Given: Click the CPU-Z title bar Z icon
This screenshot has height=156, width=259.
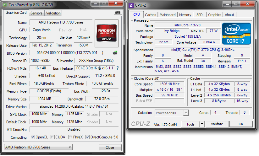Looking at the screenshot, I should tap(131, 5).
